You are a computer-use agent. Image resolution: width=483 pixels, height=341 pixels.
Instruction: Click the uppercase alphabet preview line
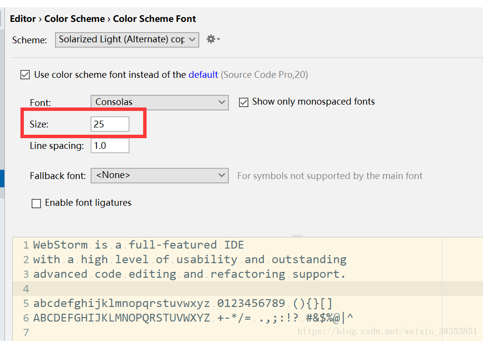122,318
